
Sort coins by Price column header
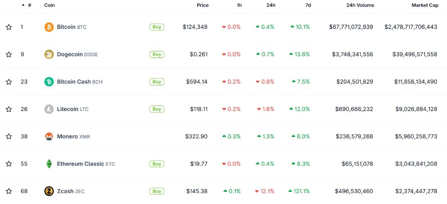point(203,5)
